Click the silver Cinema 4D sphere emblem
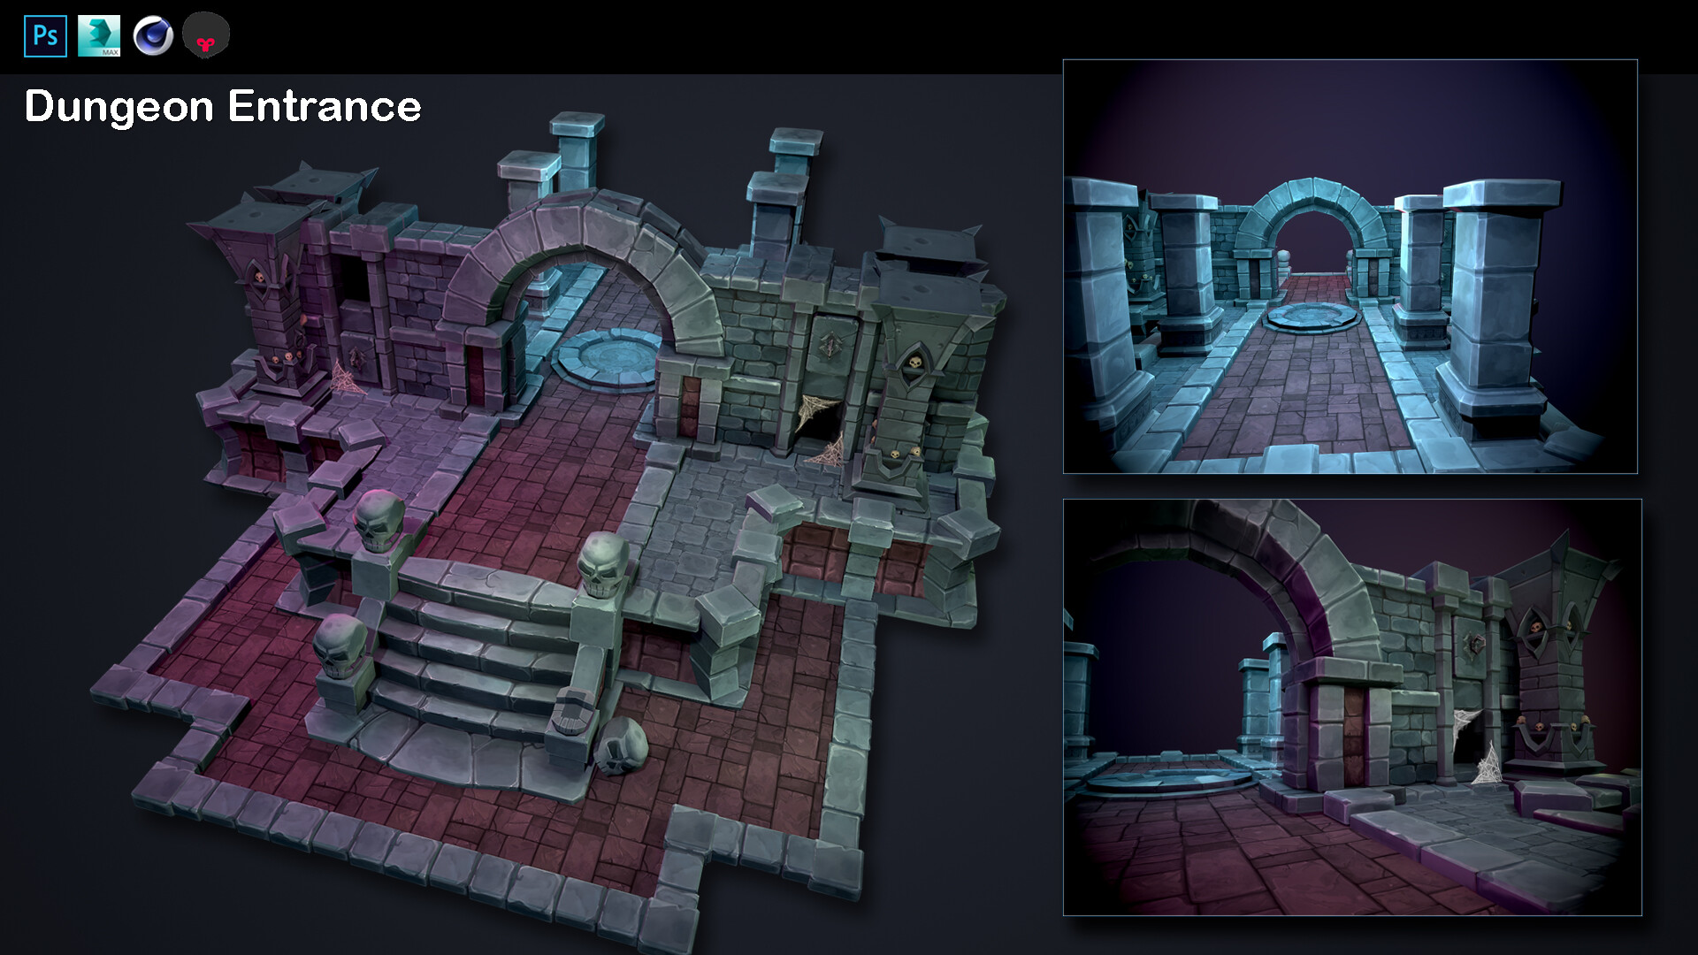This screenshot has height=955, width=1698. click(152, 35)
